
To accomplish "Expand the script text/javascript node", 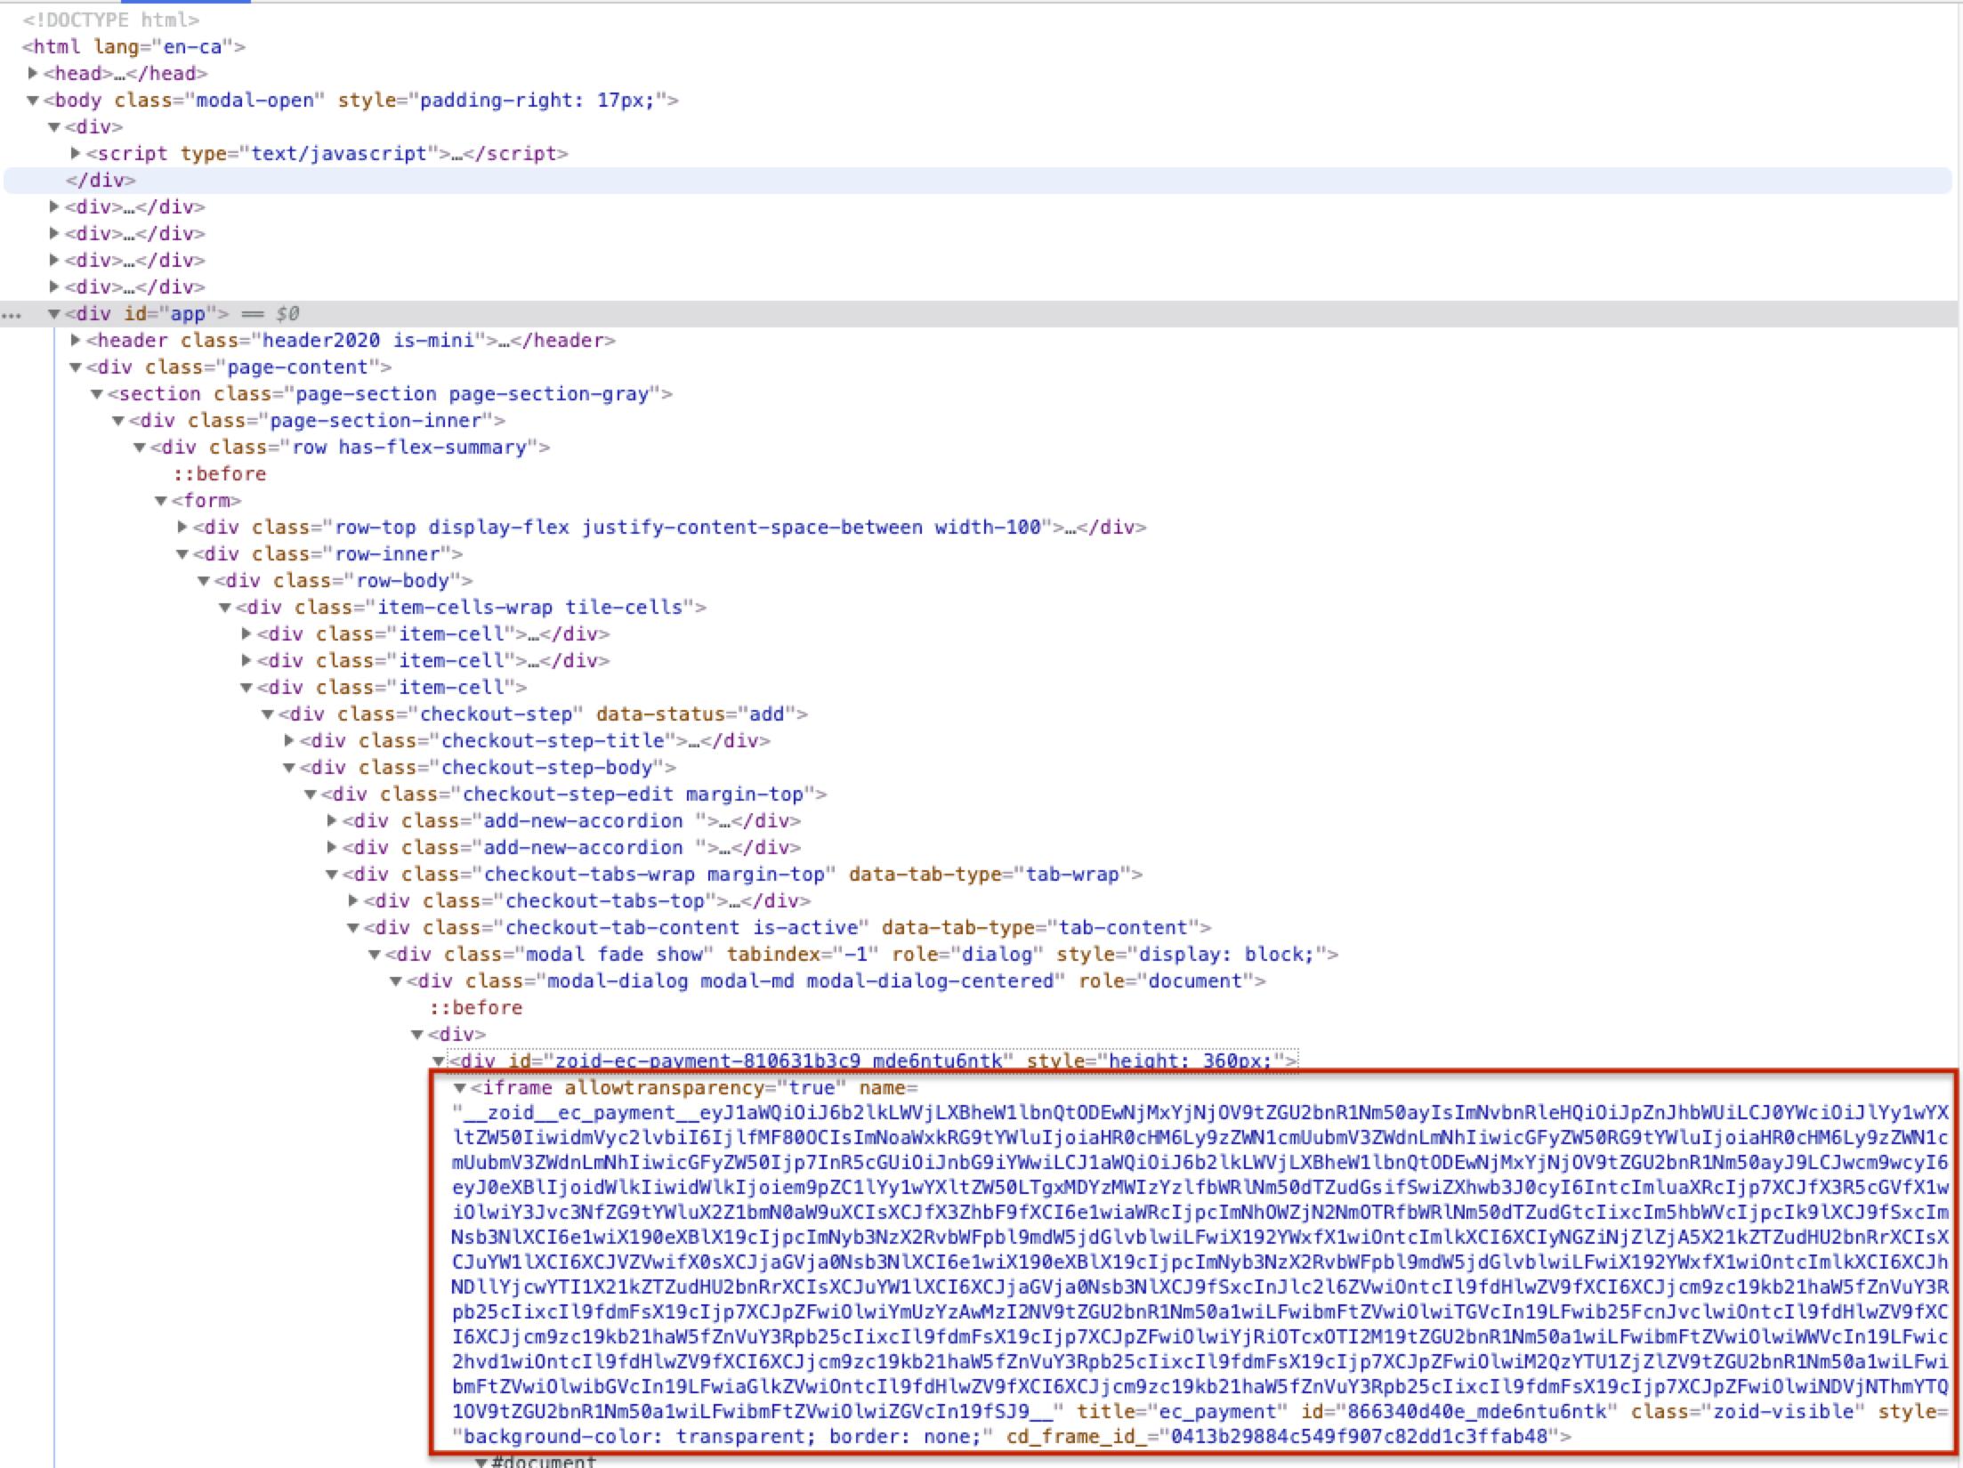I will [x=76, y=153].
